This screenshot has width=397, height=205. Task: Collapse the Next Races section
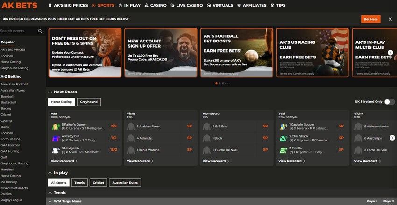click(x=50, y=92)
